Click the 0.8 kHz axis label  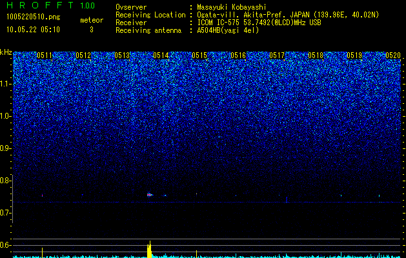pos(6,181)
